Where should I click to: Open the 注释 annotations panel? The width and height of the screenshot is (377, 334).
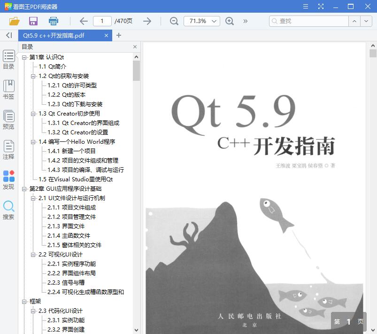click(8, 150)
